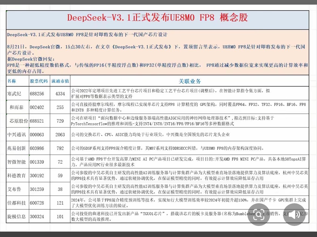317x237 pixels.
Task: Click 佳都科技 description about 知行大模型
Action: pyautogui.click(x=188, y=203)
